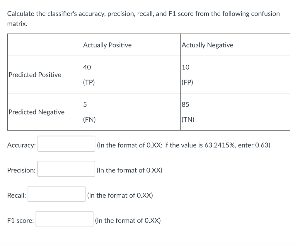
Task: Select the TN value 85 cell
Action: [185, 104]
